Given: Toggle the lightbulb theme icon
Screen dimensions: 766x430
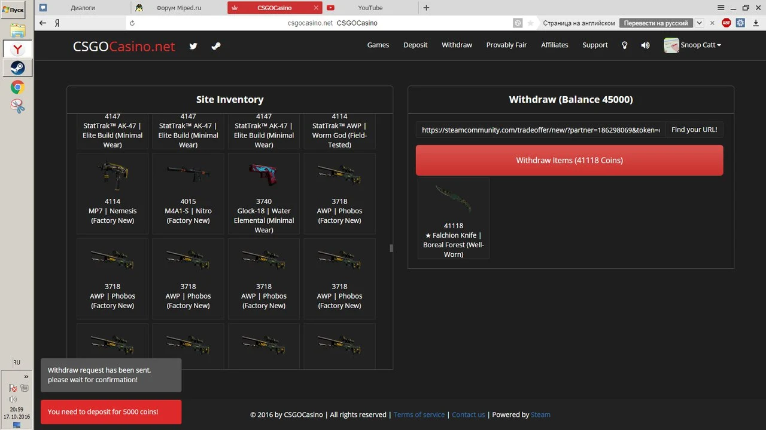Looking at the screenshot, I should 625,45.
